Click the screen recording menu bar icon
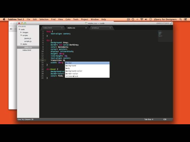The image size is (190, 142). [129, 19]
